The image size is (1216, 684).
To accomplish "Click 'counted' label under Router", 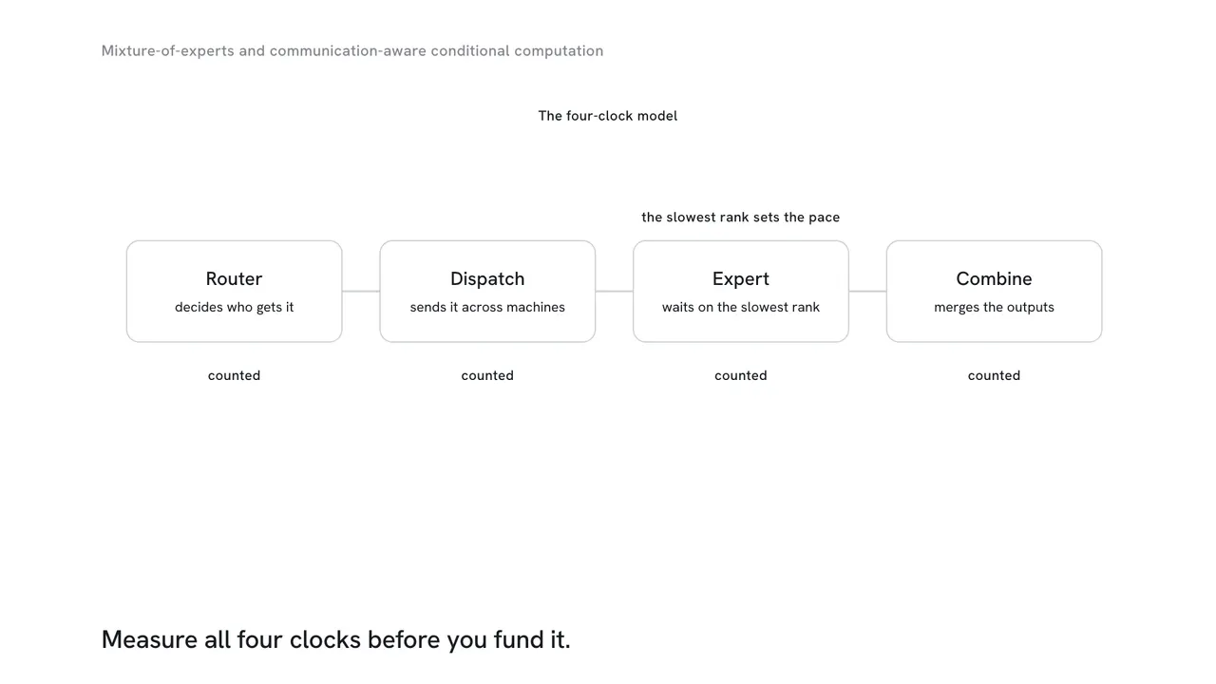I will pos(234,375).
